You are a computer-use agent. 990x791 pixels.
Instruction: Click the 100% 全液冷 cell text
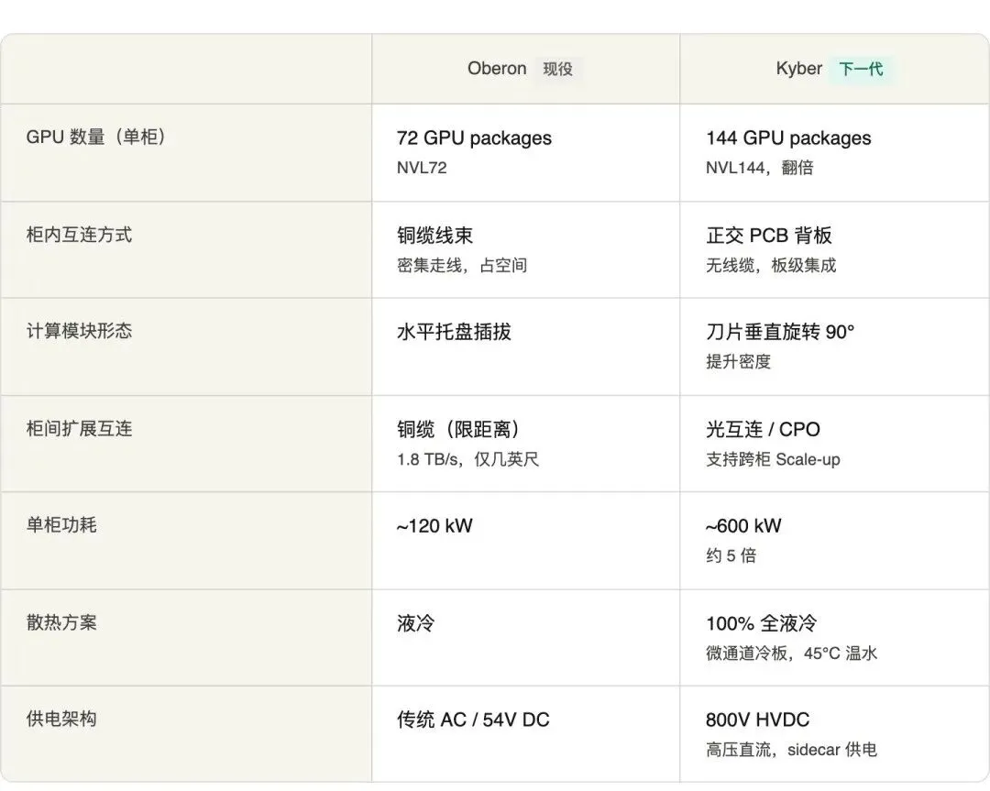[761, 623]
